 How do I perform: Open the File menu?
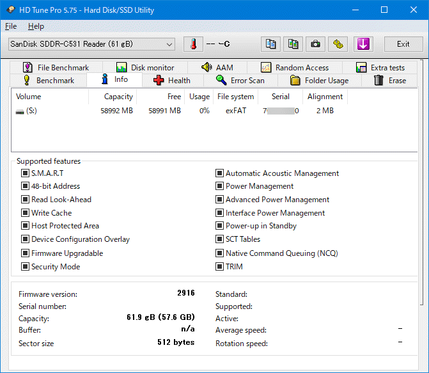click(x=11, y=26)
